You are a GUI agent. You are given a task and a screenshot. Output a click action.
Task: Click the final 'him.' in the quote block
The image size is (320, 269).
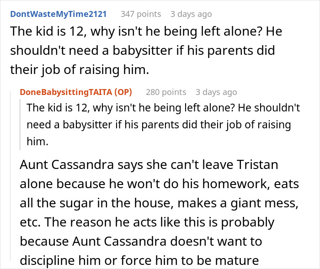pyautogui.click(x=37, y=142)
